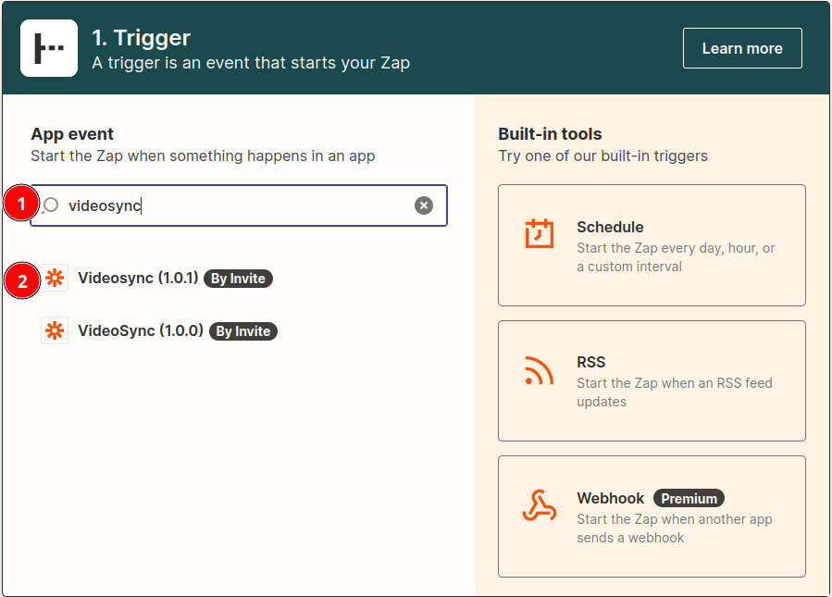Open the Learn more page
Screen dimensions: 832x597
[742, 47]
